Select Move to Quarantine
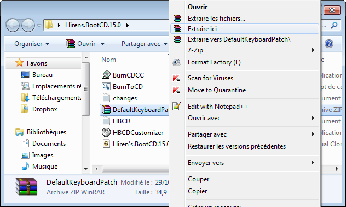This screenshot has width=346, height=207. [x=245, y=90]
